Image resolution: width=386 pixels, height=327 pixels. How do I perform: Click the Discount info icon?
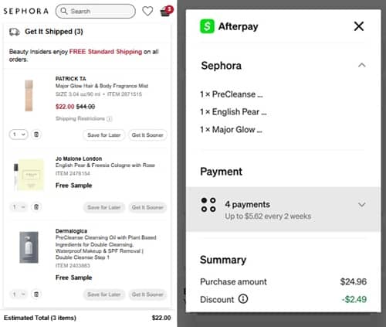pyautogui.click(x=243, y=299)
